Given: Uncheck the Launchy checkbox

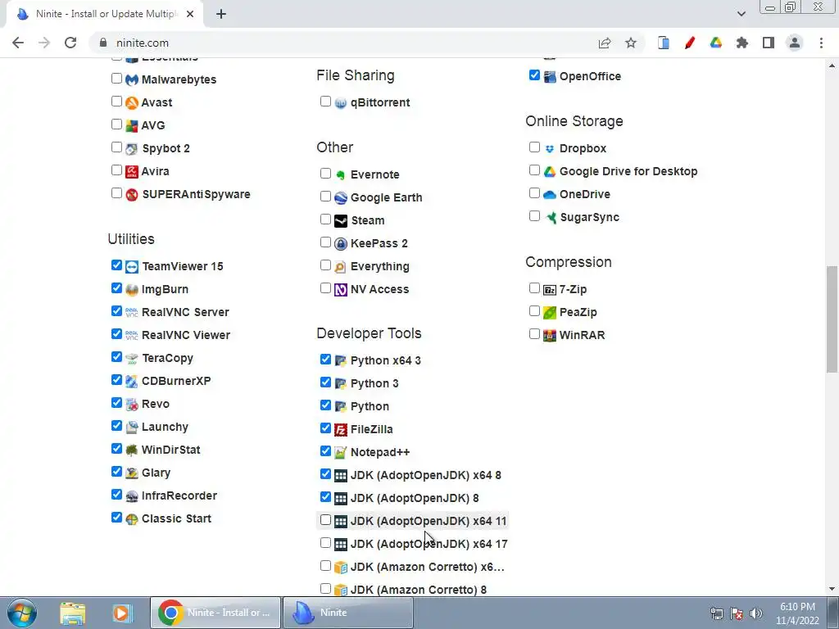Looking at the screenshot, I should tap(116, 426).
